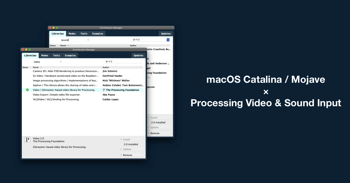Click the Processing Foundation logo in details panel
The image size is (350, 183).
click(x=27, y=140)
